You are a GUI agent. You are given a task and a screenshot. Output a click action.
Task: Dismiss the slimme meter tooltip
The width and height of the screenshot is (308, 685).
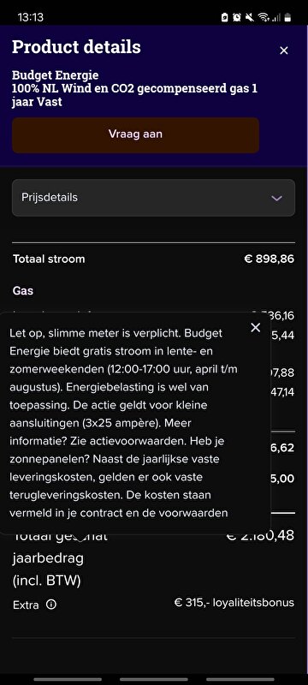tap(256, 327)
